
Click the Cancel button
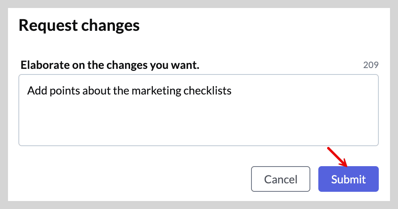280,179
